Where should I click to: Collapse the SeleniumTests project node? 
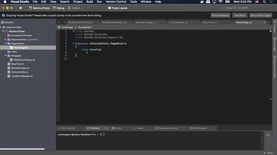coord(3,31)
